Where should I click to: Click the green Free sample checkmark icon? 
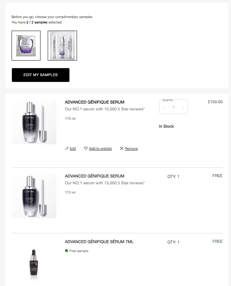(67, 251)
